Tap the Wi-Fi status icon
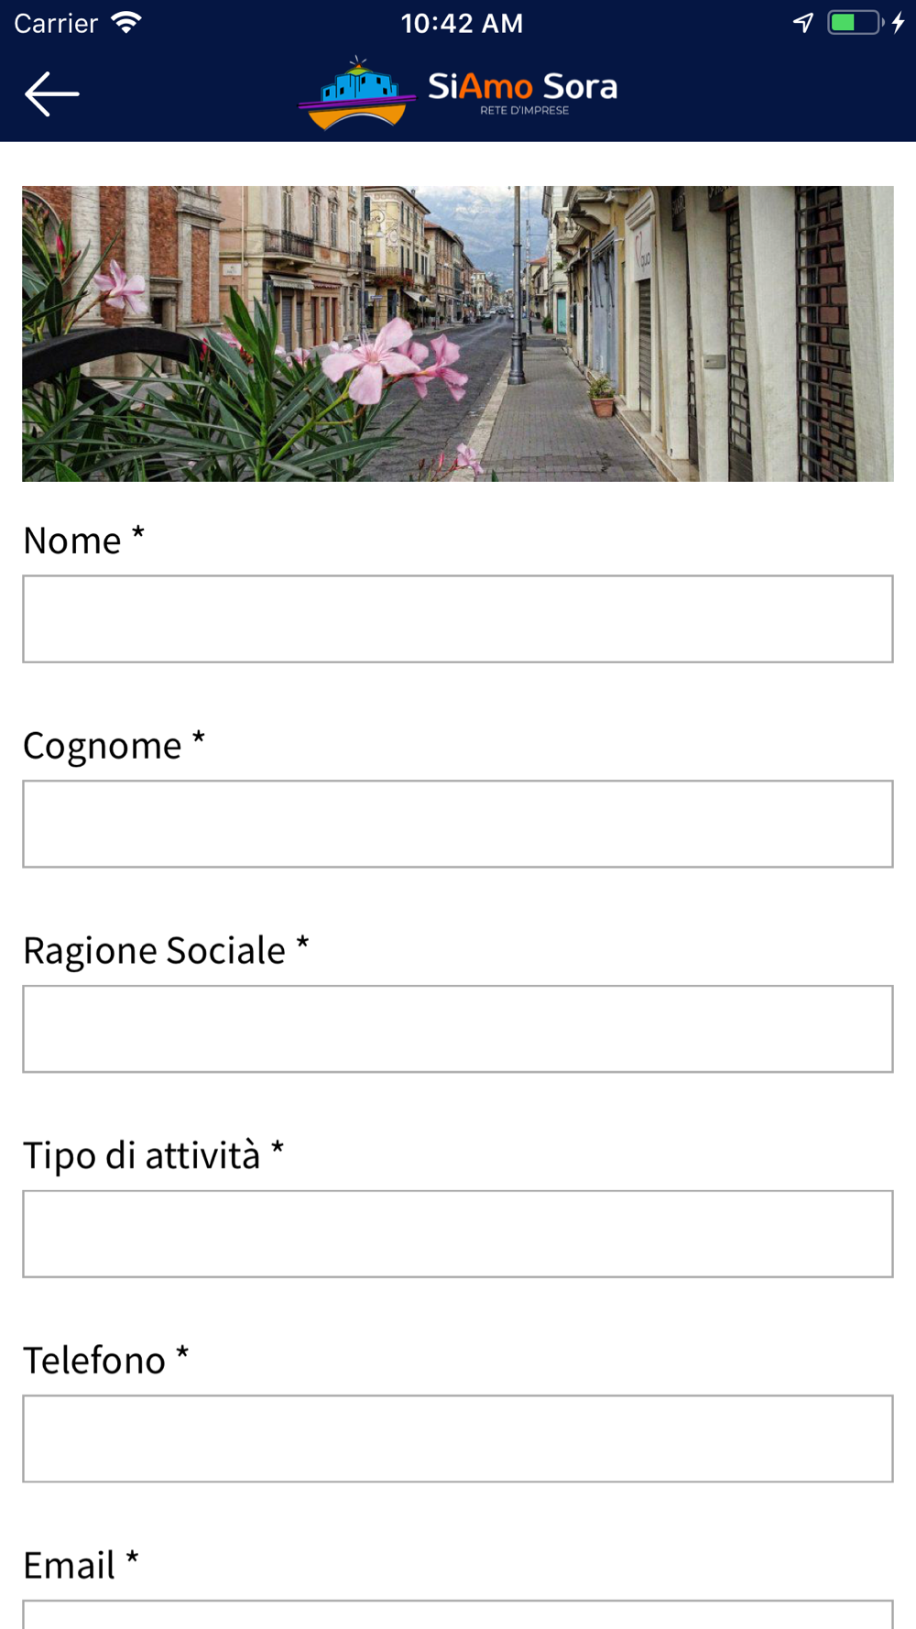 click(125, 23)
